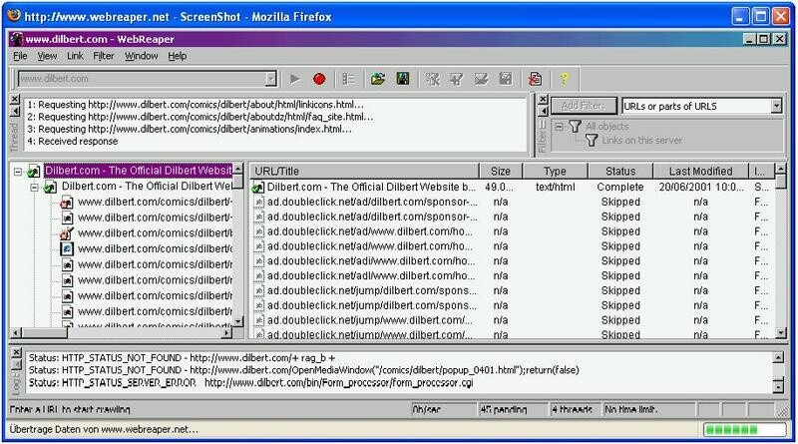Click the second greyed-out funnel filter icon

click(457, 79)
